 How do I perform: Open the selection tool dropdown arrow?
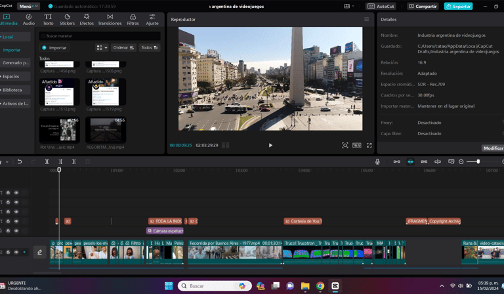(7, 161)
